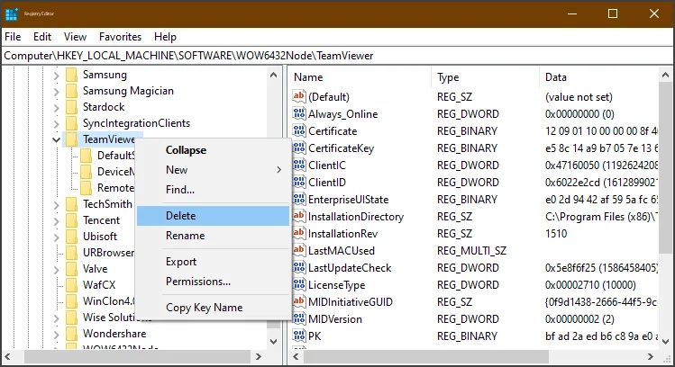Expand the Ubisoft key

pos(57,237)
